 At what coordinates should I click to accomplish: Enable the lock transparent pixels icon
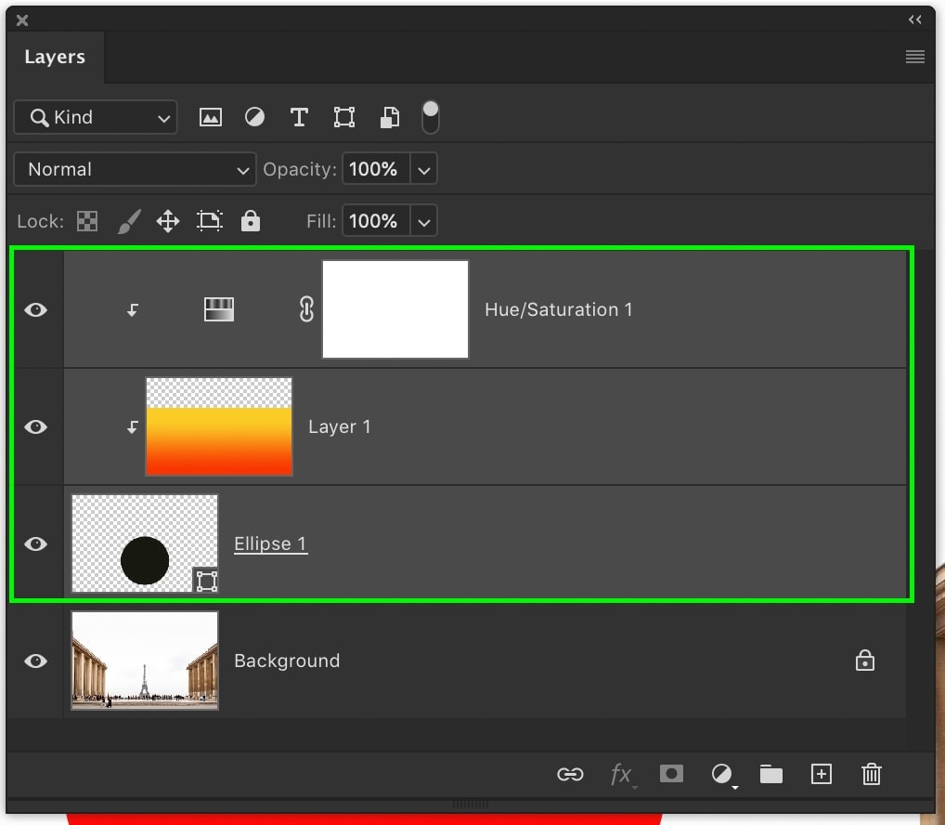[x=87, y=221]
